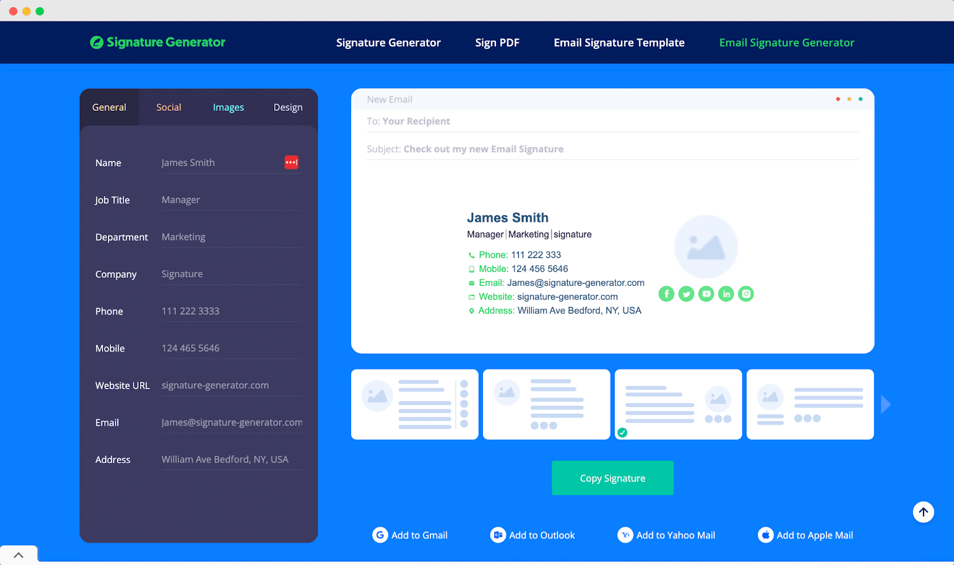The height and width of the screenshot is (565, 954).
Task: Open the Facebook icon in the signature preview
Action: tap(667, 294)
